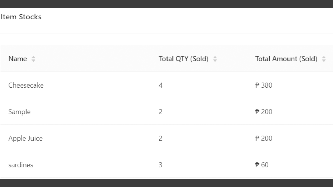Screen dimensions: 333x187
Task: Click sardines' sold quantity 3
Action: point(161,165)
